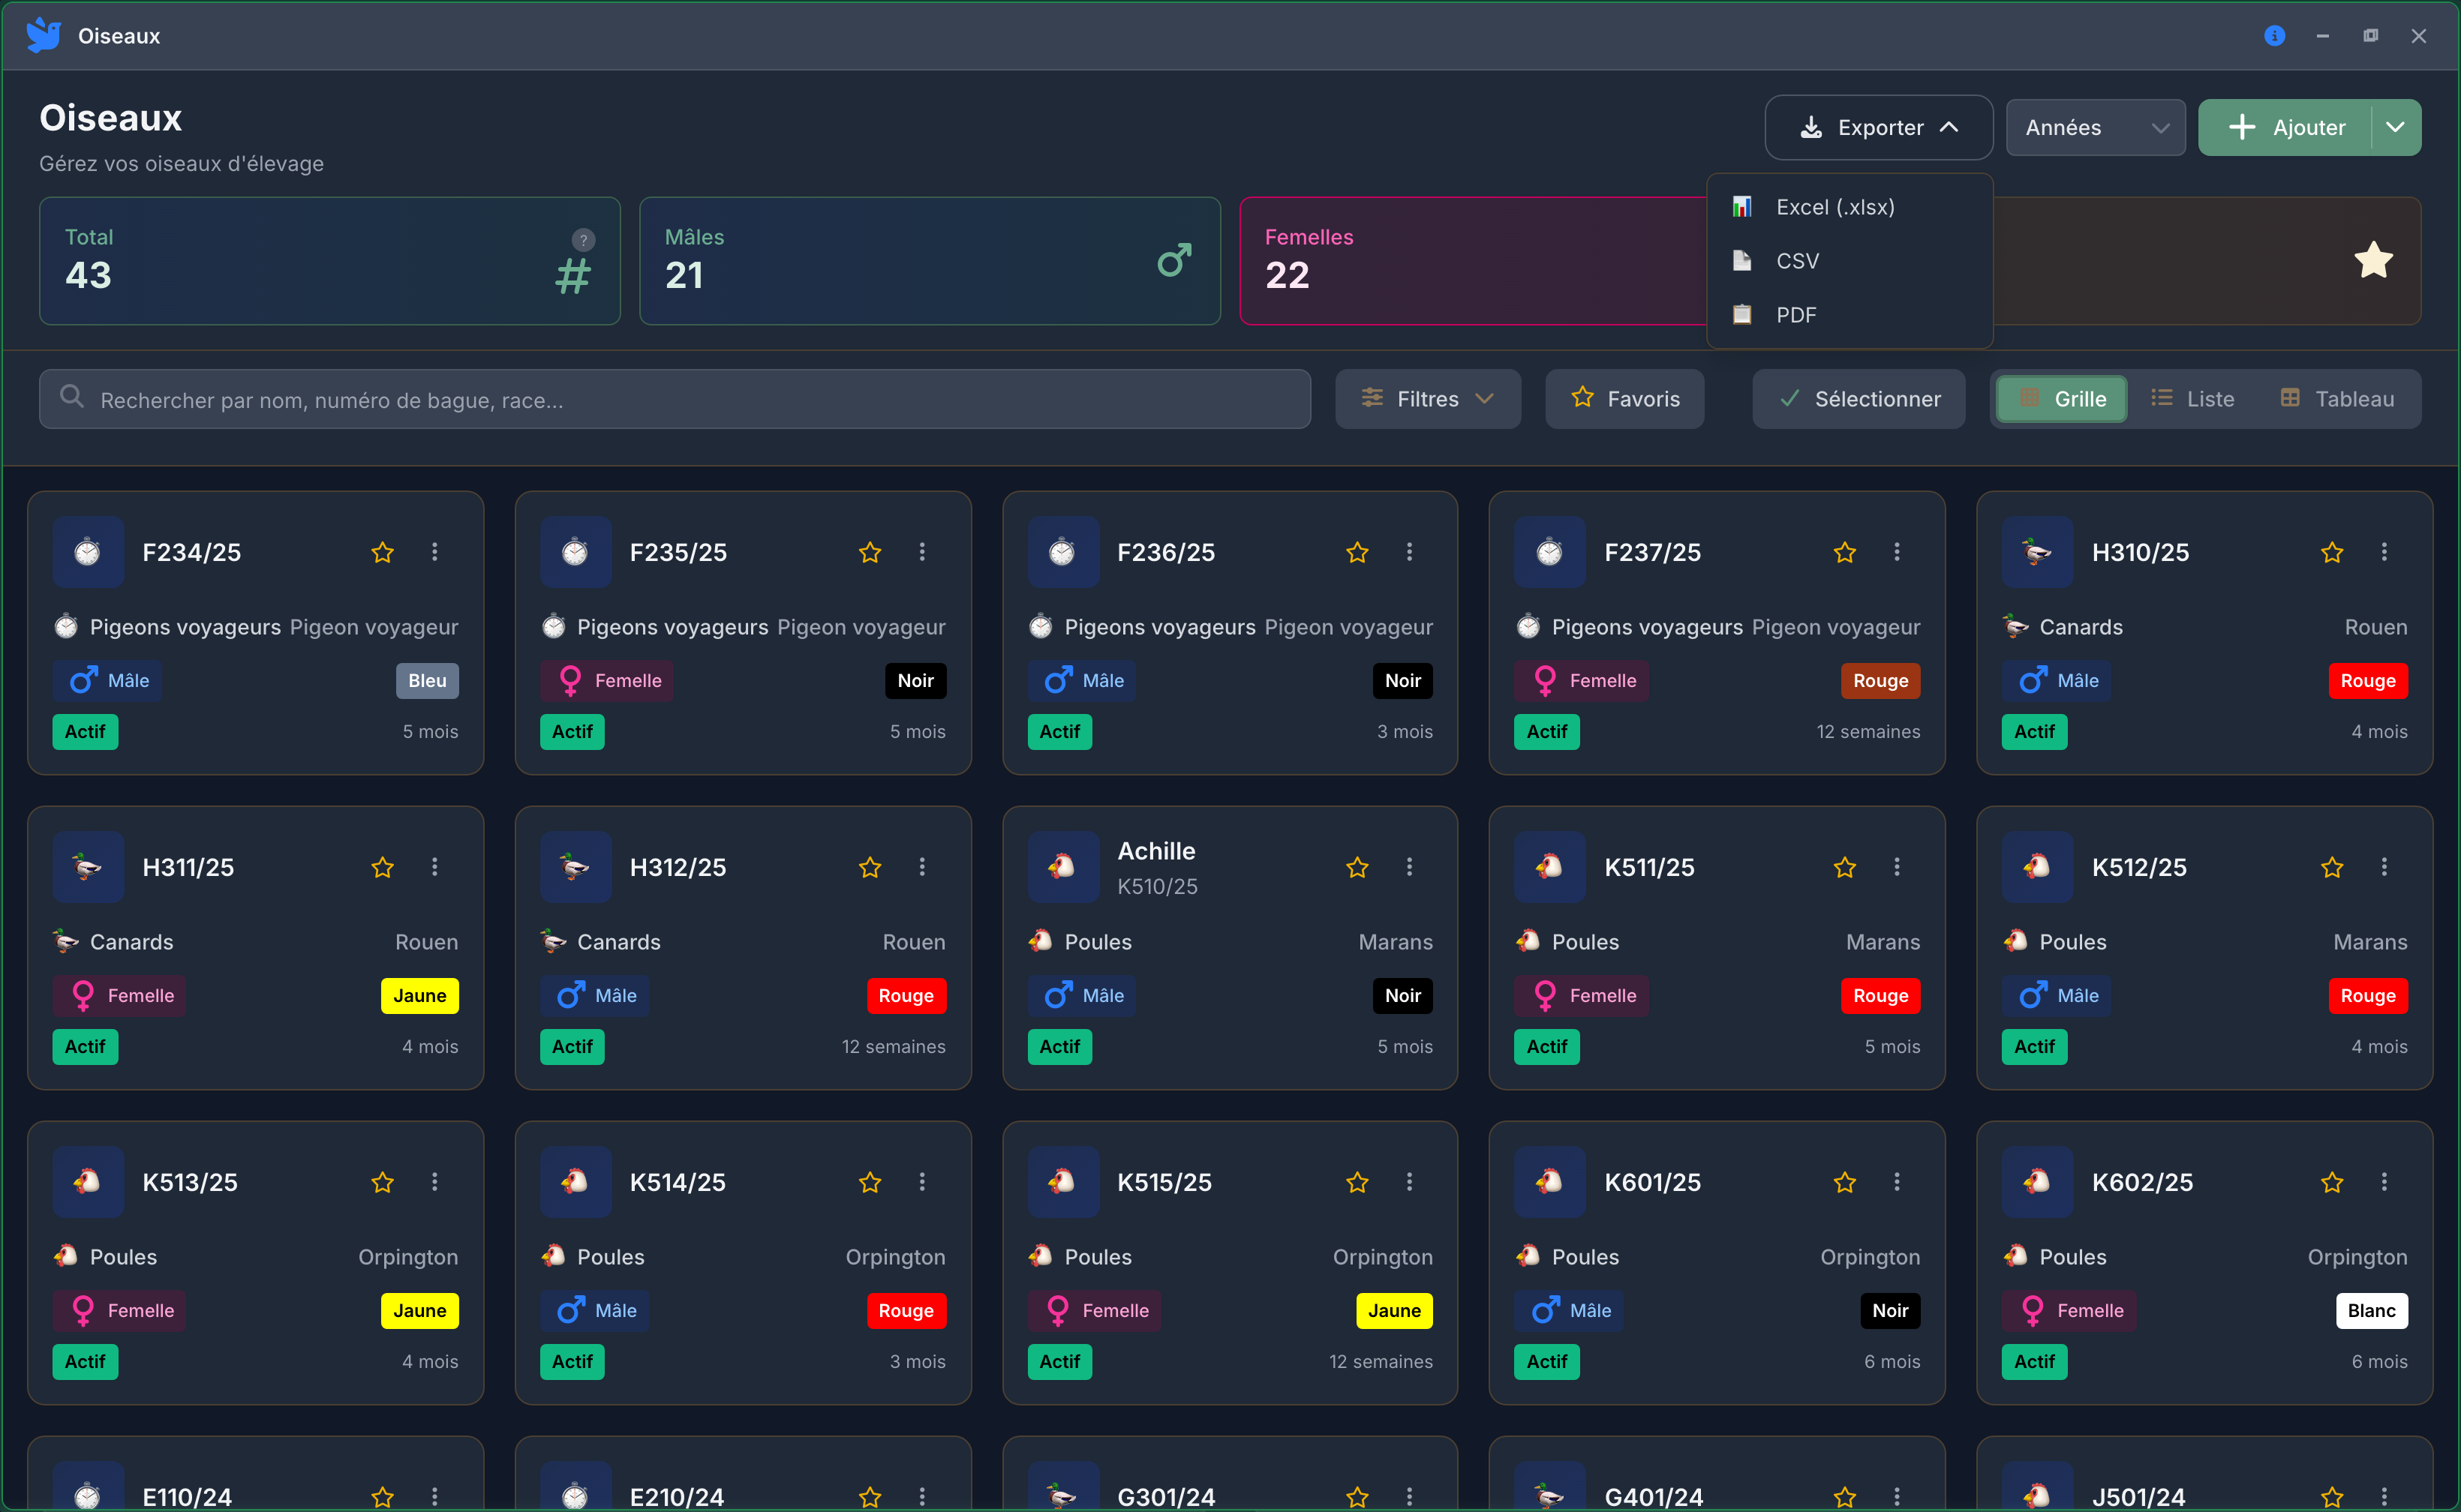
Task: Click the Jaune color tag on H311/25
Action: (420, 996)
